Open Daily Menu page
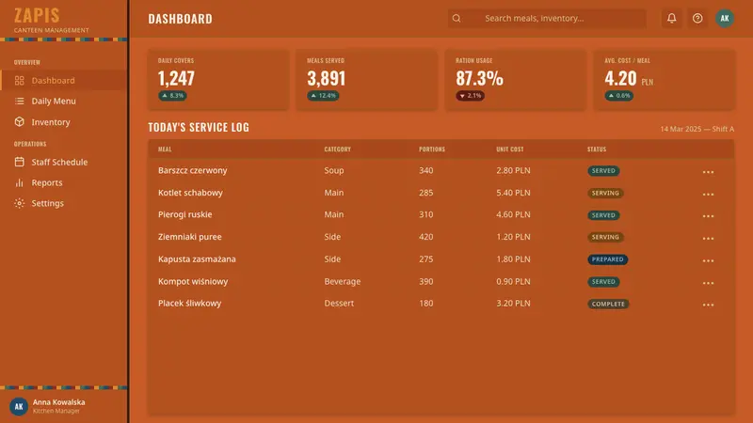753x423 pixels. pyautogui.click(x=63, y=102)
